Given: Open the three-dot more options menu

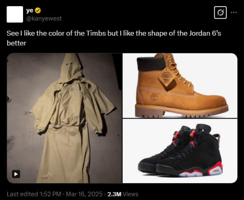Looking at the screenshot, I should tap(234, 12).
